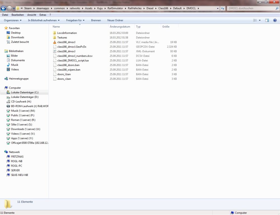Click the Officejet 6500 E709a network icon

point(8,143)
